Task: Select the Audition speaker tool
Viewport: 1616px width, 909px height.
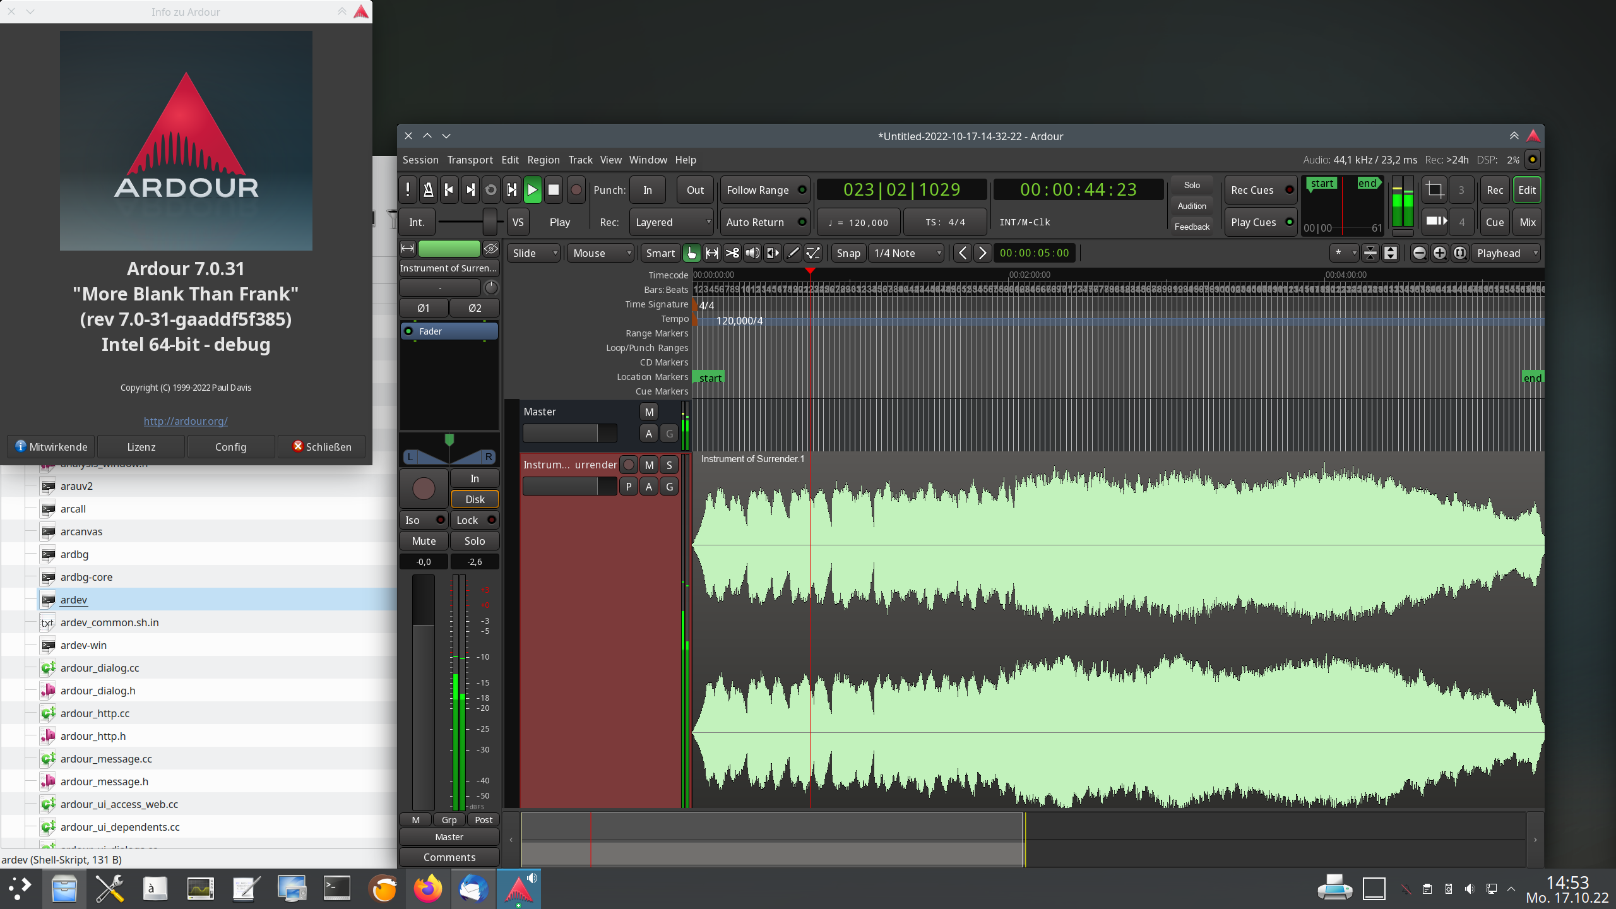Action: 752,253
